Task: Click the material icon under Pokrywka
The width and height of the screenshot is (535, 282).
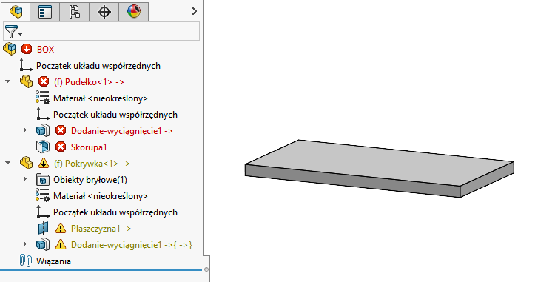Action: pos(42,195)
